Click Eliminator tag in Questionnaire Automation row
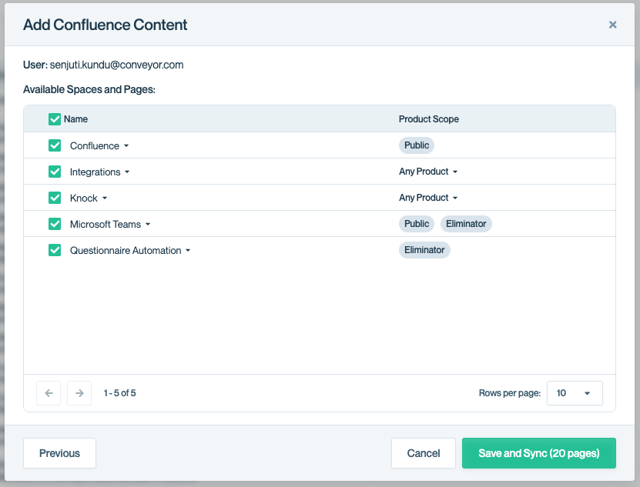Viewport: 640px width, 487px height. pos(424,250)
